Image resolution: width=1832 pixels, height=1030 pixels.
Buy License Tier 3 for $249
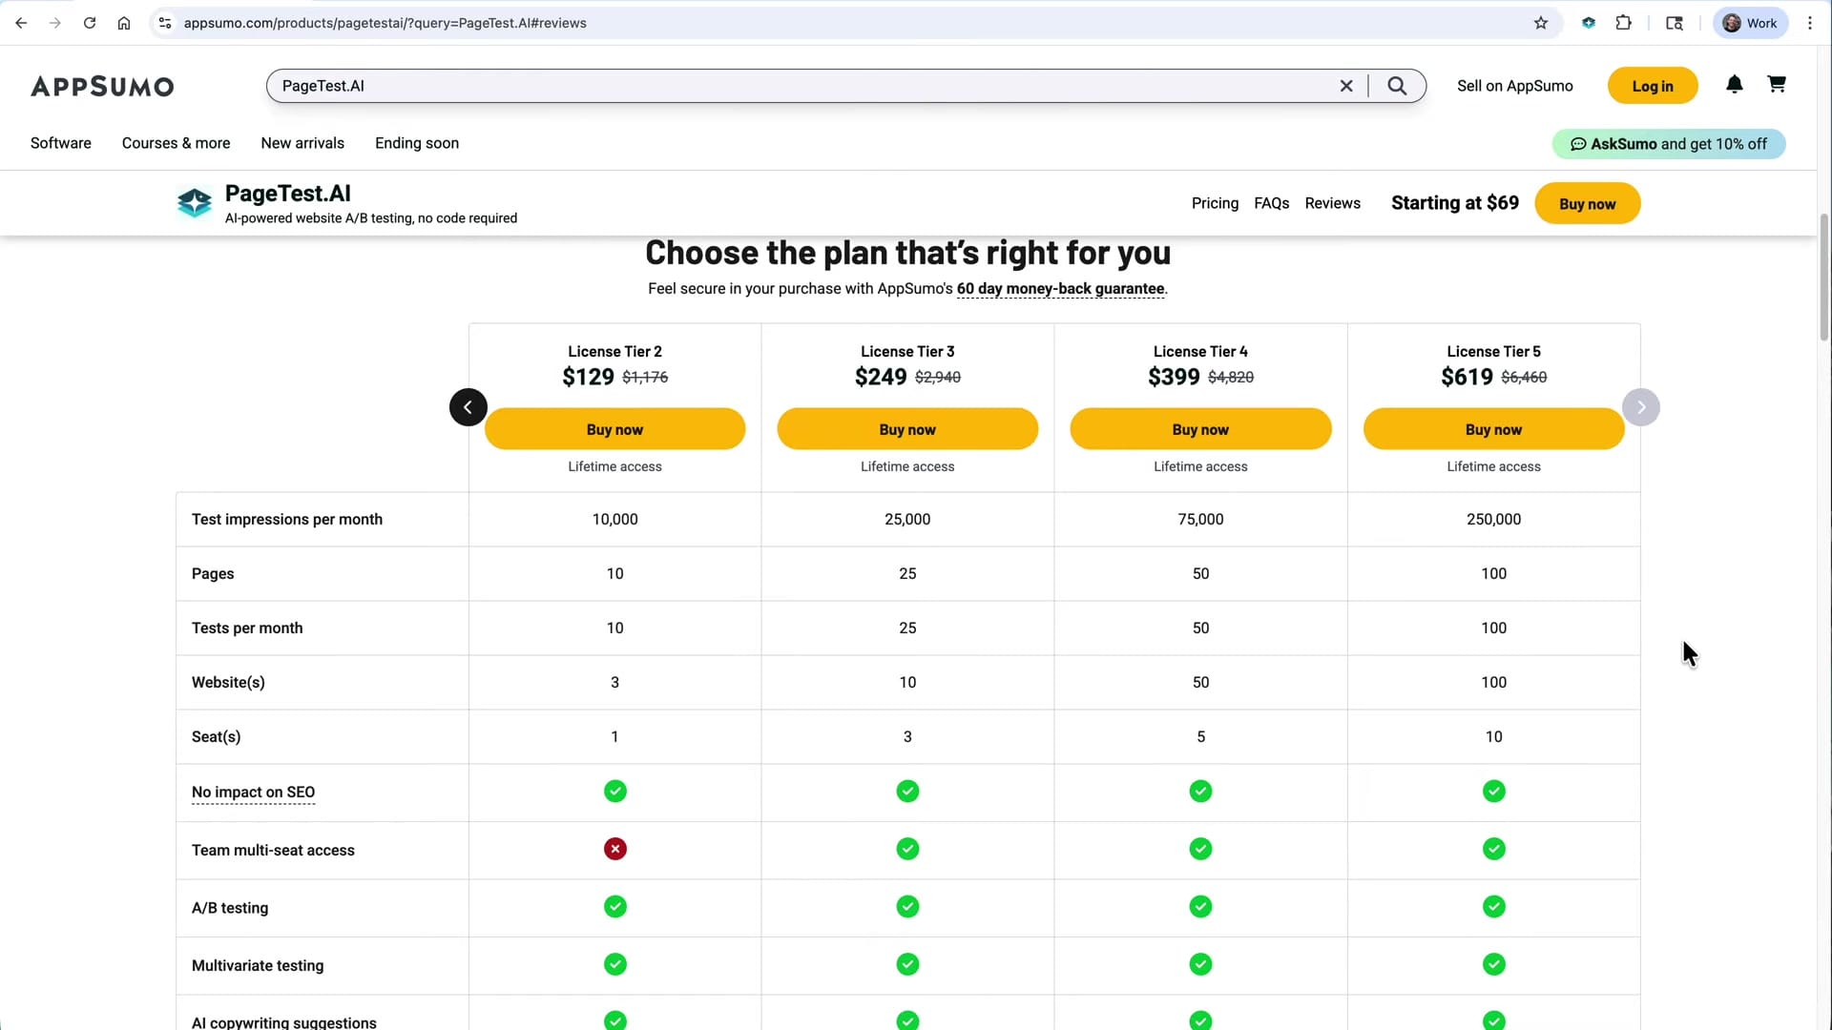(x=907, y=429)
